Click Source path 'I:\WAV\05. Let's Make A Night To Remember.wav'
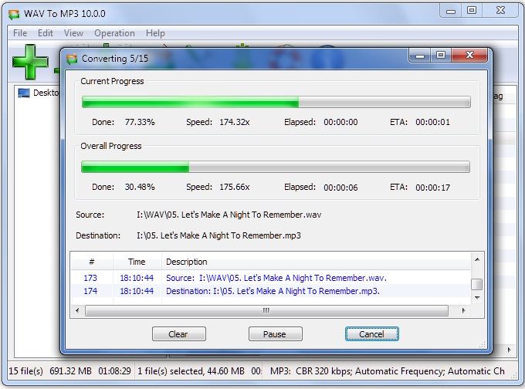Viewport: 525px width, 389px height. (229, 215)
